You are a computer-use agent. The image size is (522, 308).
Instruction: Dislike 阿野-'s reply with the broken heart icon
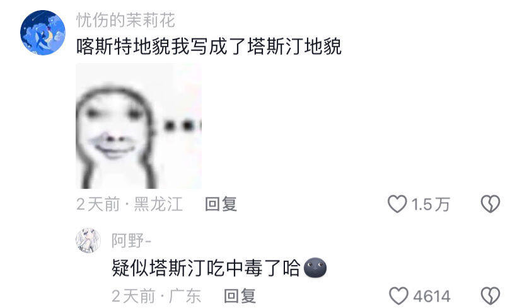(490, 295)
